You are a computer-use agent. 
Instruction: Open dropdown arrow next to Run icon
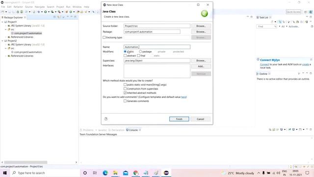49,12
